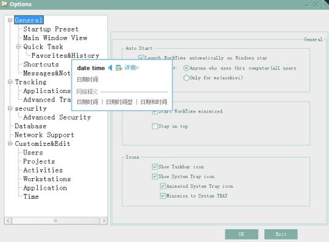
Task: Click the Options window title icon
Action: (x=4, y=4)
